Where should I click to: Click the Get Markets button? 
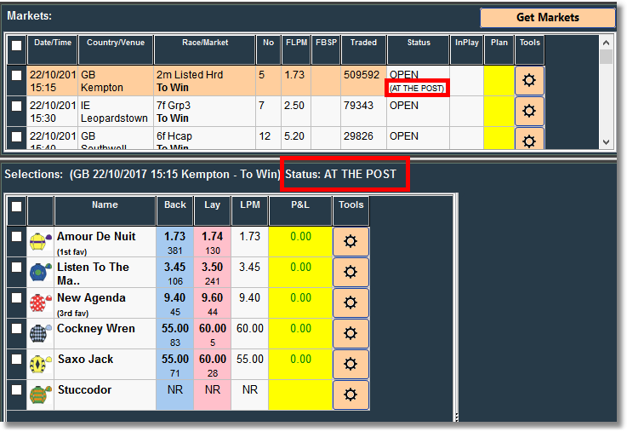(x=547, y=18)
